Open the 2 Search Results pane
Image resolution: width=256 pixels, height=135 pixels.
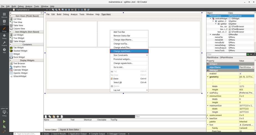59,134
